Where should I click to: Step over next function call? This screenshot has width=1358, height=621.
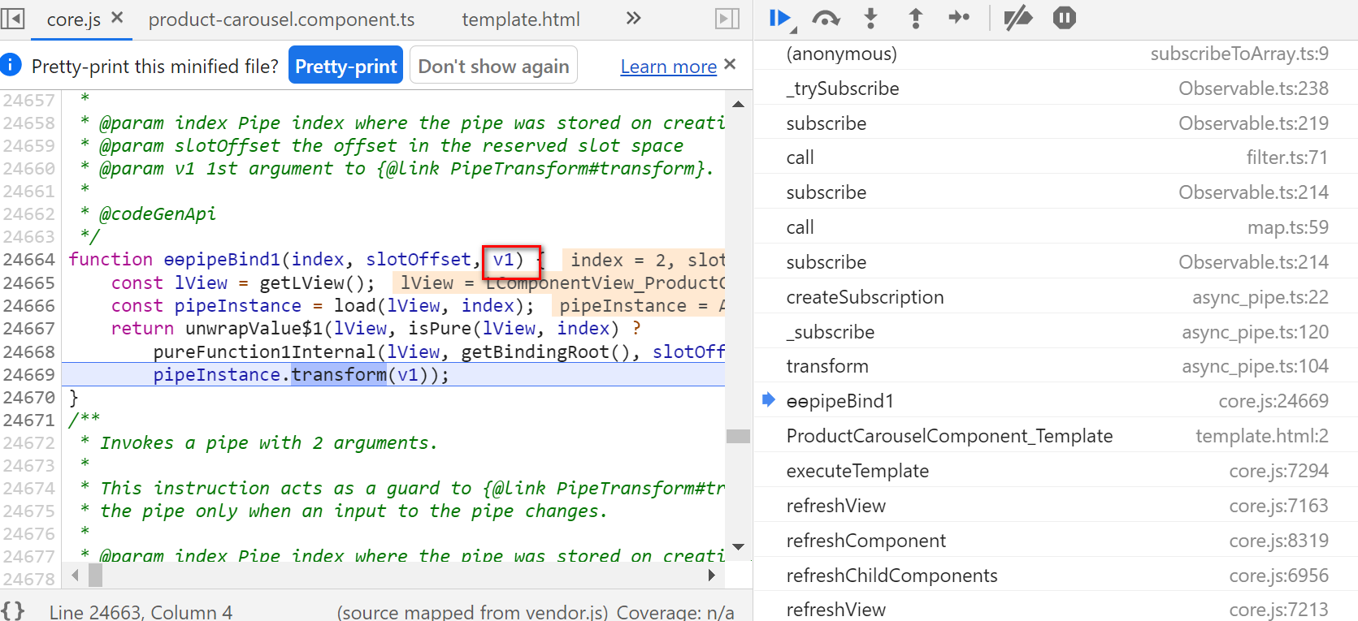click(827, 18)
